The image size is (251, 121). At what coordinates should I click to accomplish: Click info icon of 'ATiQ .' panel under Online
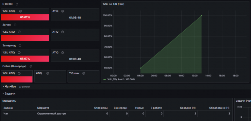pos(47,73)
